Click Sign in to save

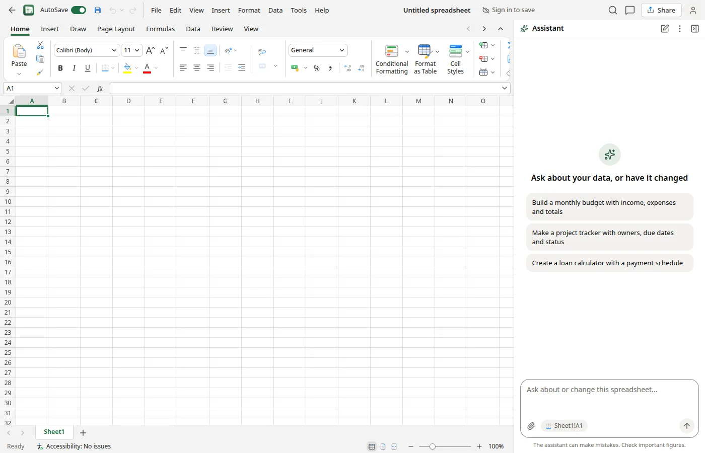(x=509, y=10)
